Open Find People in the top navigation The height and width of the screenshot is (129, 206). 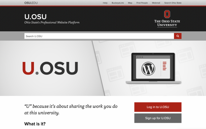(142, 3)
